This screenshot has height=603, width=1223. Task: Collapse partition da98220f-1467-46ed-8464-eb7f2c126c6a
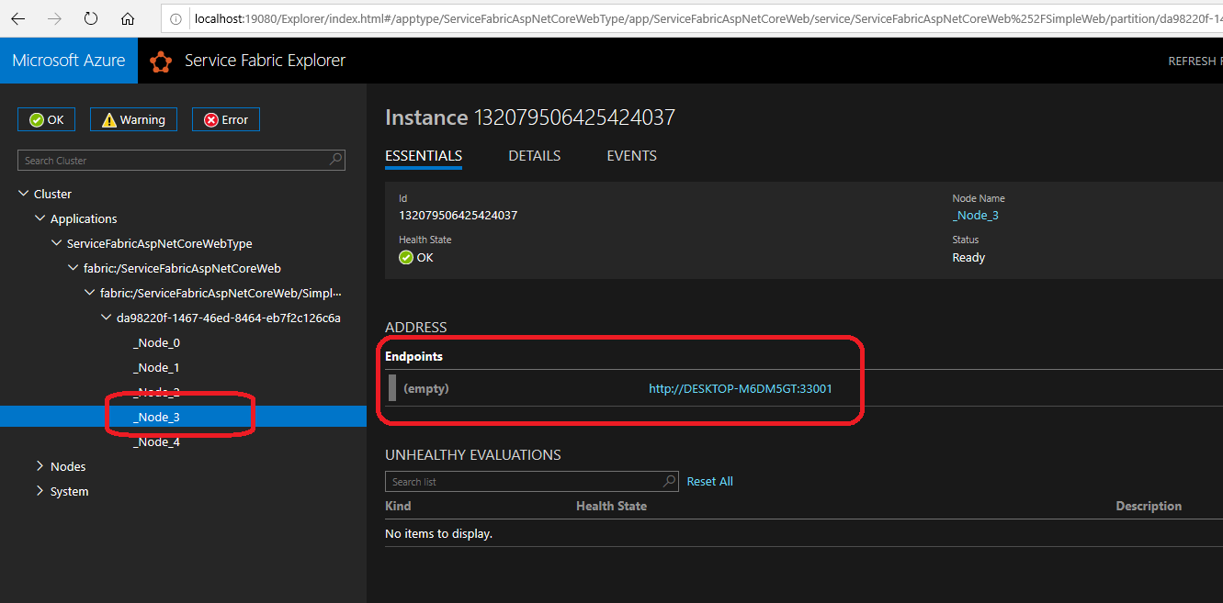[106, 318]
